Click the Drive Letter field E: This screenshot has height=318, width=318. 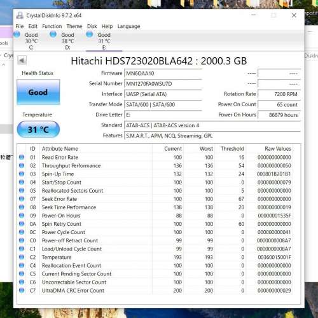[x=163, y=115]
